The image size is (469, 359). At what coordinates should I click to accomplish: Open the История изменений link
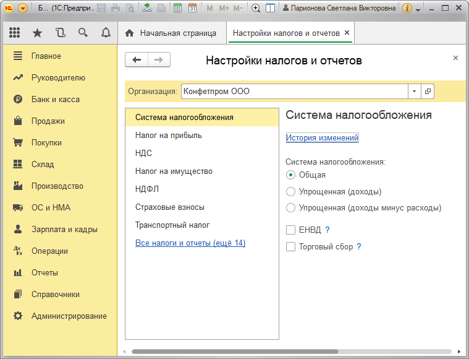[322, 137]
